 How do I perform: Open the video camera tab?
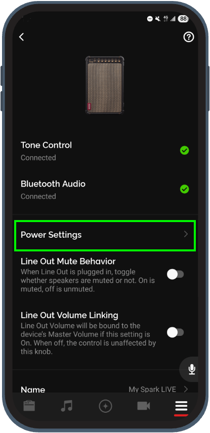[x=144, y=406]
